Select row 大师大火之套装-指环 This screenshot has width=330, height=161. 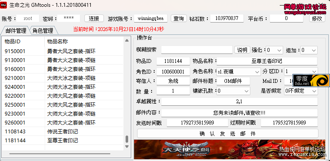click(x=63, y=122)
